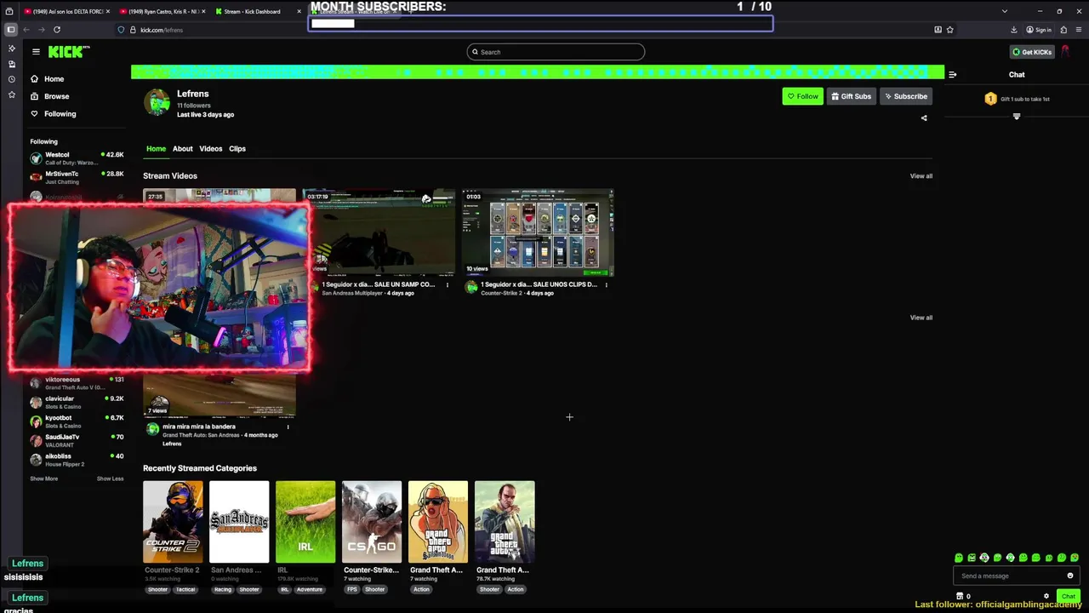
Task: Switch to the Videos tab
Action: [211, 149]
